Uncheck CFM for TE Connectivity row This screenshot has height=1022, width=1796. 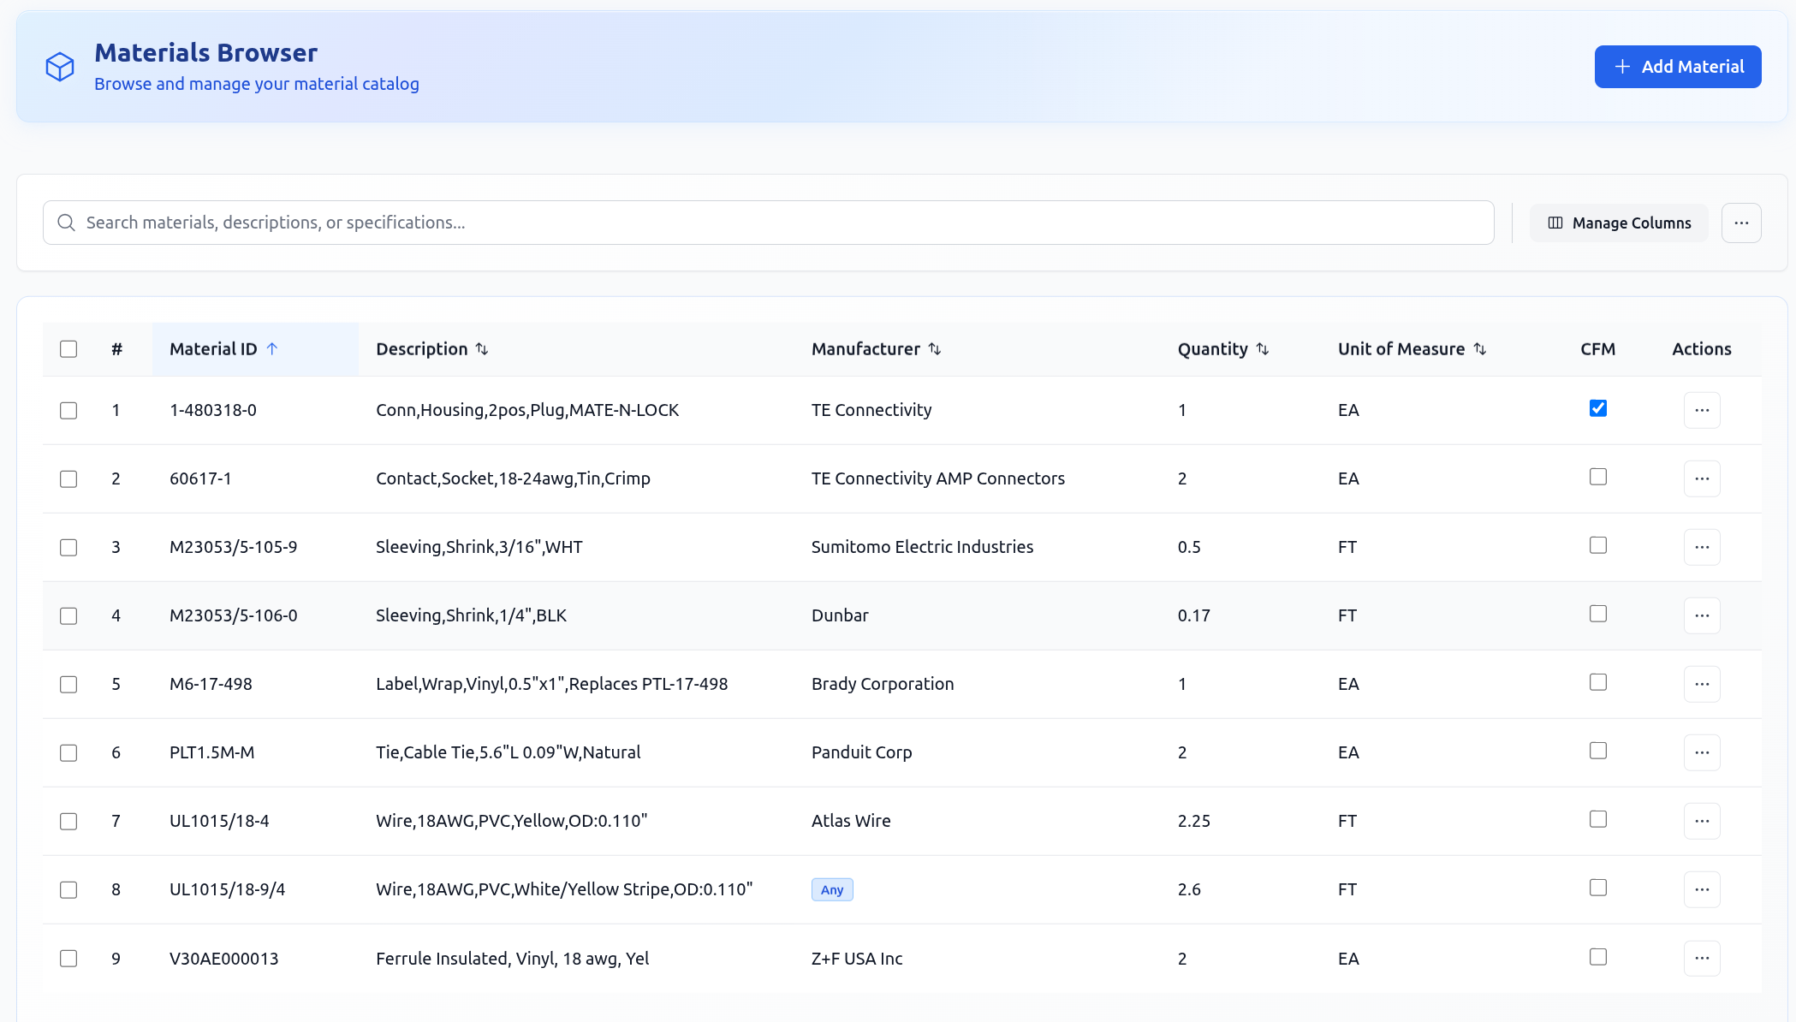point(1598,408)
